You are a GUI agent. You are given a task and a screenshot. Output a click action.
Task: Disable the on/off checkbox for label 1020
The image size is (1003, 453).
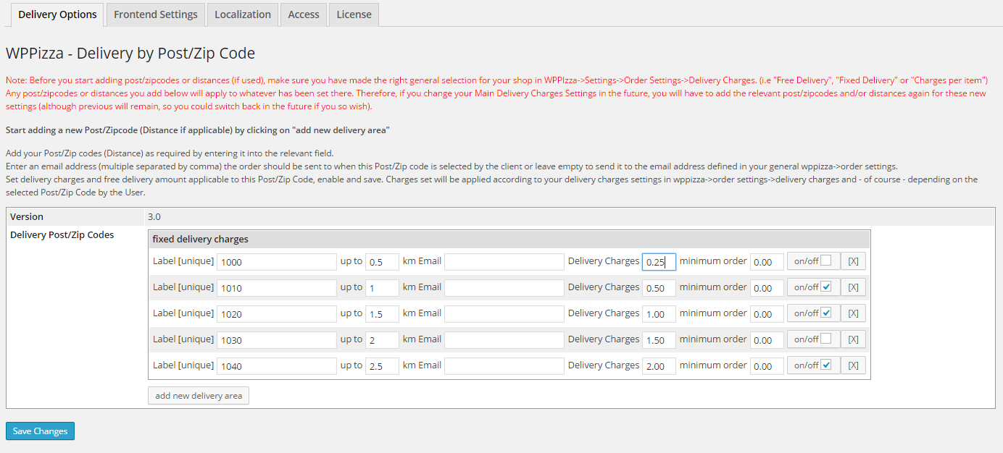point(826,313)
